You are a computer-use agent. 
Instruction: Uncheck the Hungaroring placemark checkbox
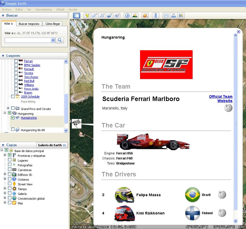[x=13, y=118]
